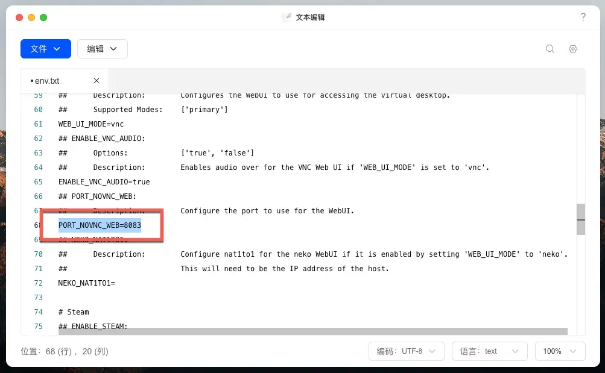Click the '## PORT_NOVNC_WEB:' comment line
605x373 pixels.
coord(97,196)
